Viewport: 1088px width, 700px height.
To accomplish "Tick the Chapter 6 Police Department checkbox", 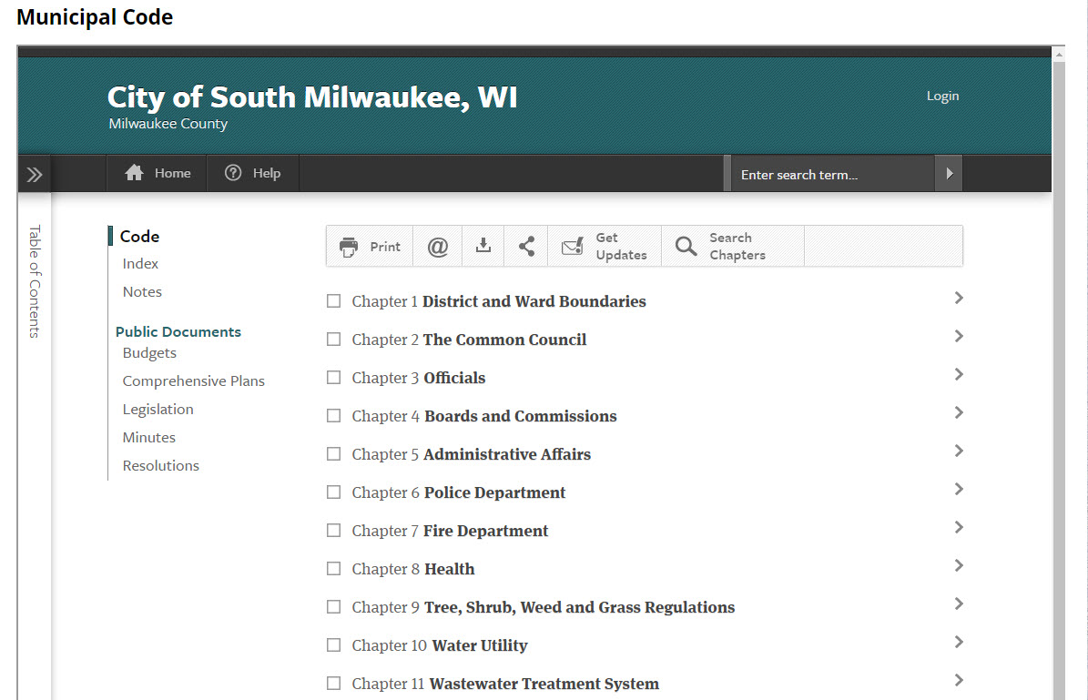I will pos(334,492).
